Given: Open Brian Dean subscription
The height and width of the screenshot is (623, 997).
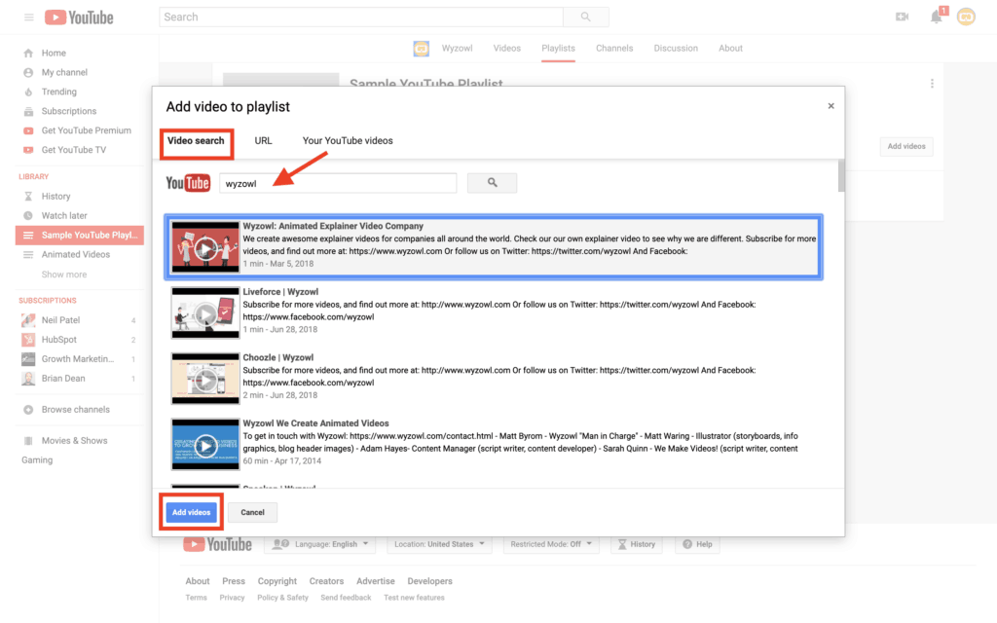Looking at the screenshot, I should (63, 379).
